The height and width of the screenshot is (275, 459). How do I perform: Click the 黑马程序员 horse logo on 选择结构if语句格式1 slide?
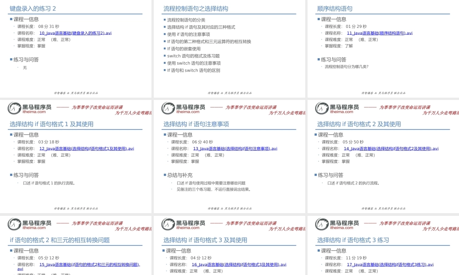click(x=14, y=108)
